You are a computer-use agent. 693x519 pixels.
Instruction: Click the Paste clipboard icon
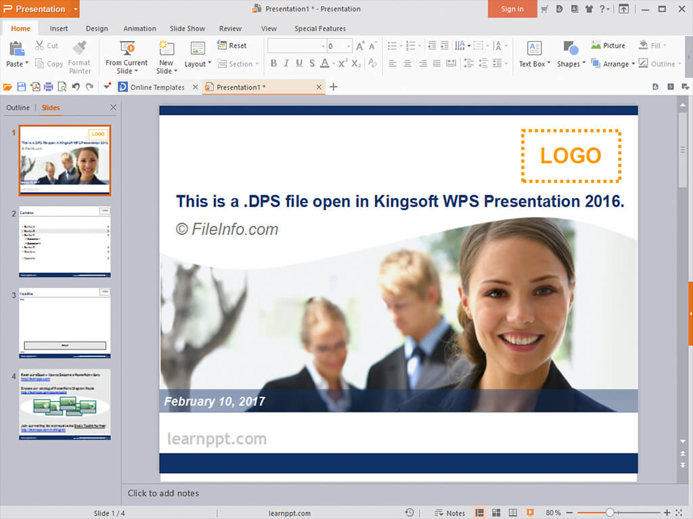click(x=17, y=48)
